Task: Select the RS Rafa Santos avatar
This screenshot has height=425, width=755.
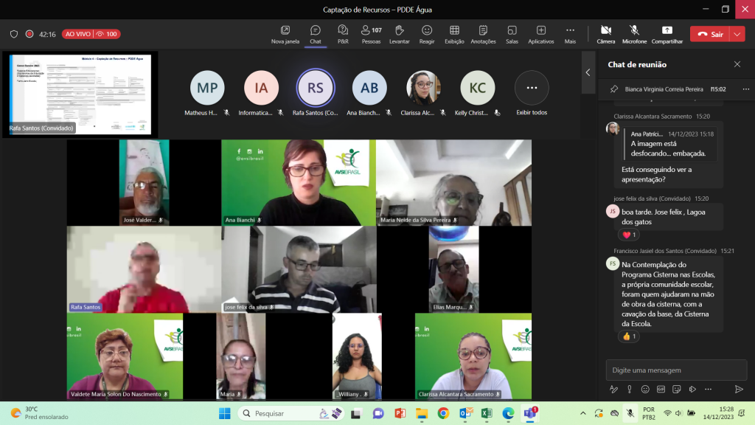Action: tap(316, 88)
